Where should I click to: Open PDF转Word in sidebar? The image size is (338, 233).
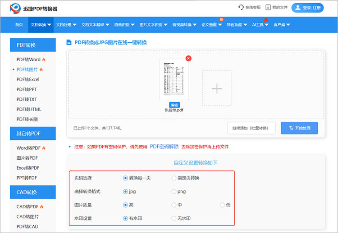[x=28, y=59]
